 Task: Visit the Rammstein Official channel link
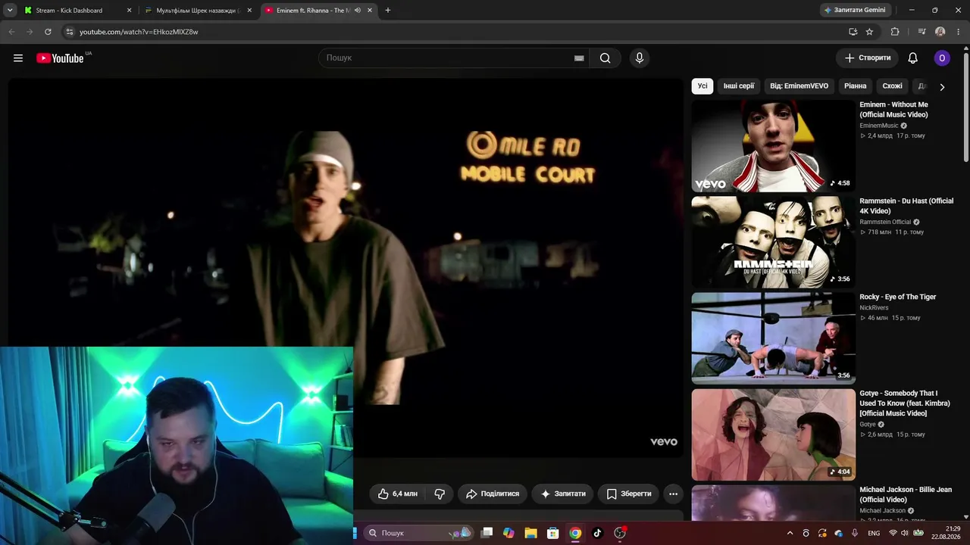(885, 222)
